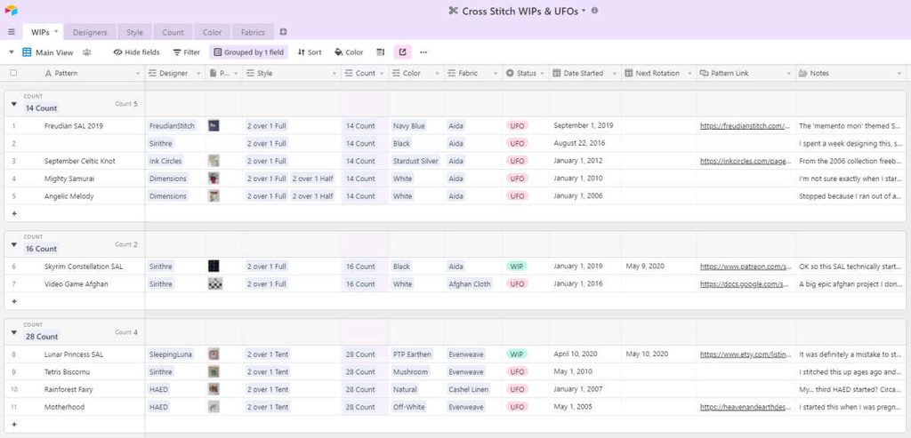The width and height of the screenshot is (911, 438).
Task: Click the grid view icon beside Main View
Action: (x=27, y=52)
